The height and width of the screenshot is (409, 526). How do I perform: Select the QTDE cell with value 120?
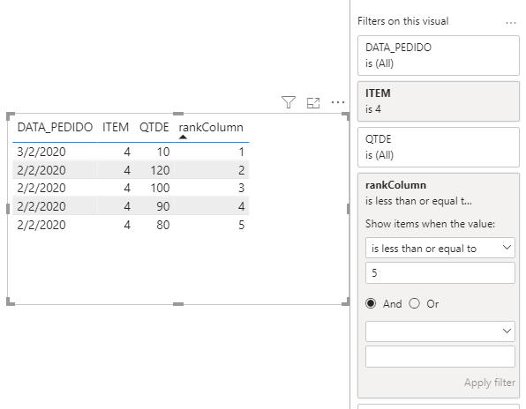(x=160, y=170)
